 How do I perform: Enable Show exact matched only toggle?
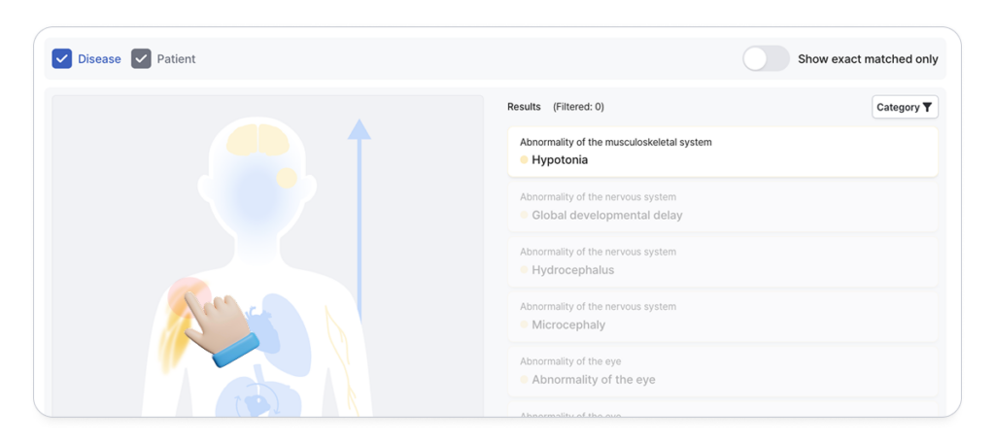click(x=767, y=59)
